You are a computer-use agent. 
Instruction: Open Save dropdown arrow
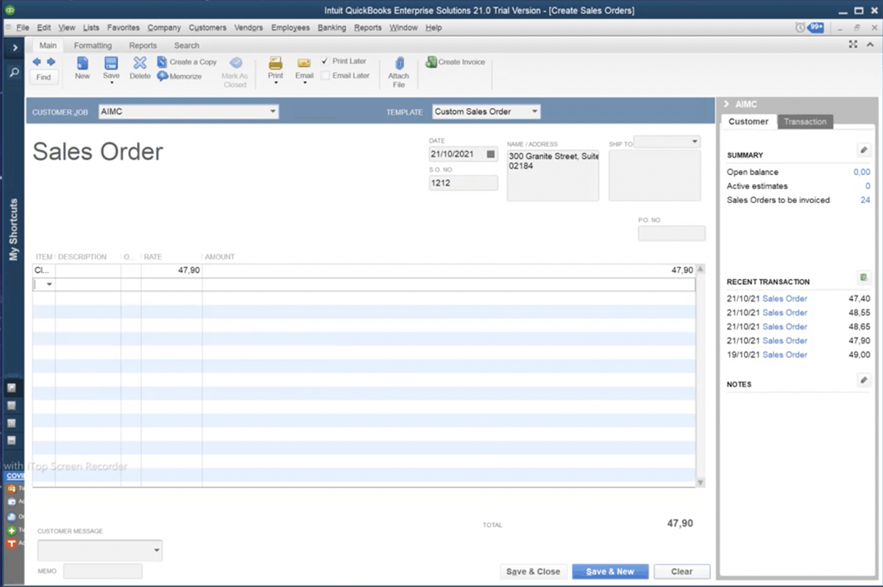[x=111, y=83]
